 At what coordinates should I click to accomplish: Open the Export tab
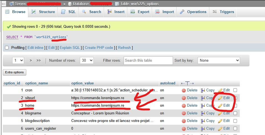tap(139, 12)
